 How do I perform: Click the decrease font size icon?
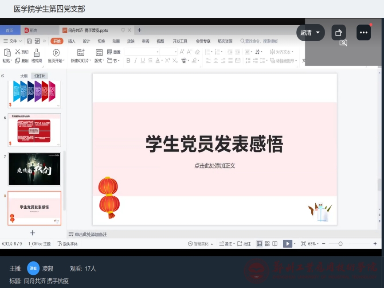[189, 52]
